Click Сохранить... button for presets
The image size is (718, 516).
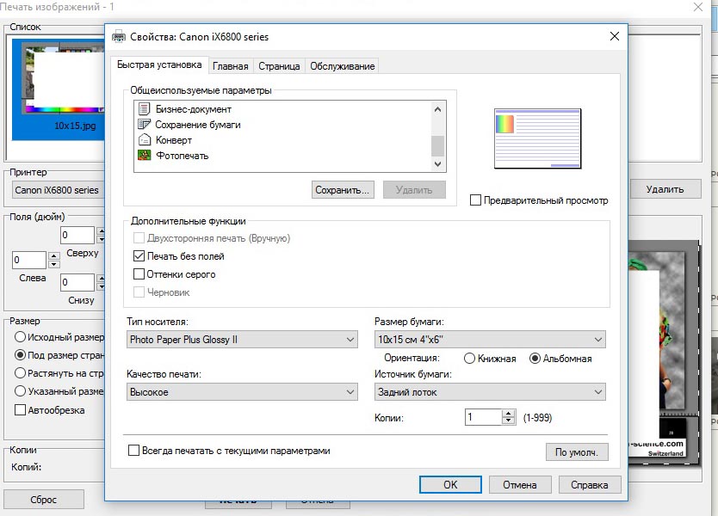(x=343, y=190)
